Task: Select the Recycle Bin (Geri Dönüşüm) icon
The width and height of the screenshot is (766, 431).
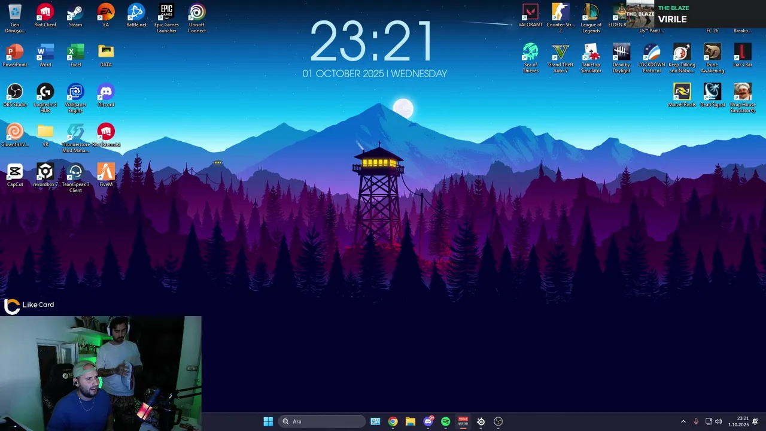Action: point(15,19)
